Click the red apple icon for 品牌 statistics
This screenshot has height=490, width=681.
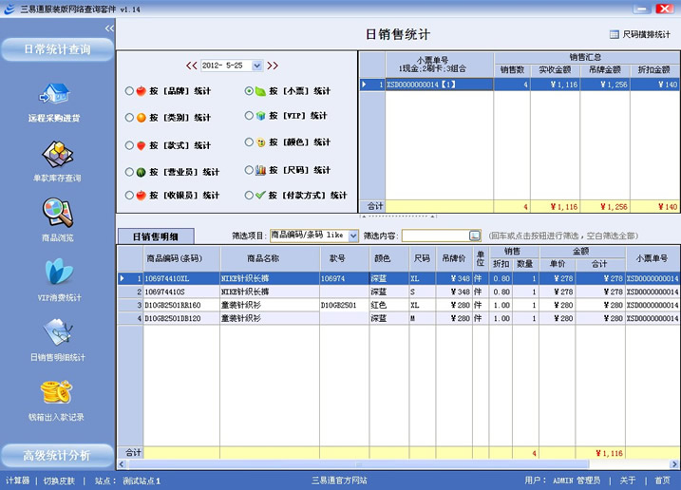[141, 91]
